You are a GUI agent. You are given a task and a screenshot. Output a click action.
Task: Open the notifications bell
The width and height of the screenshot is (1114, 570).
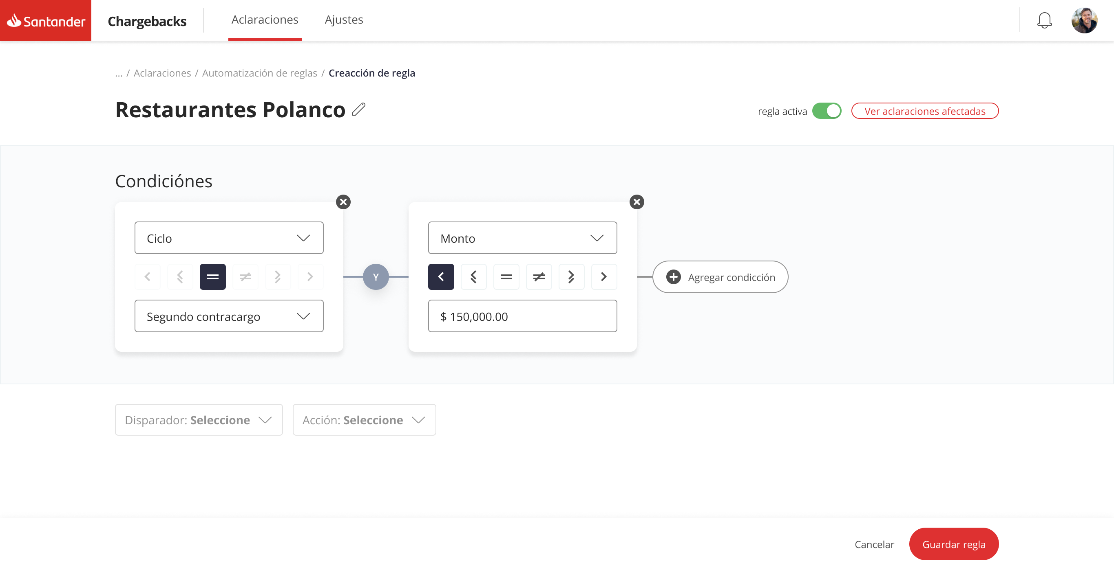[x=1044, y=20]
